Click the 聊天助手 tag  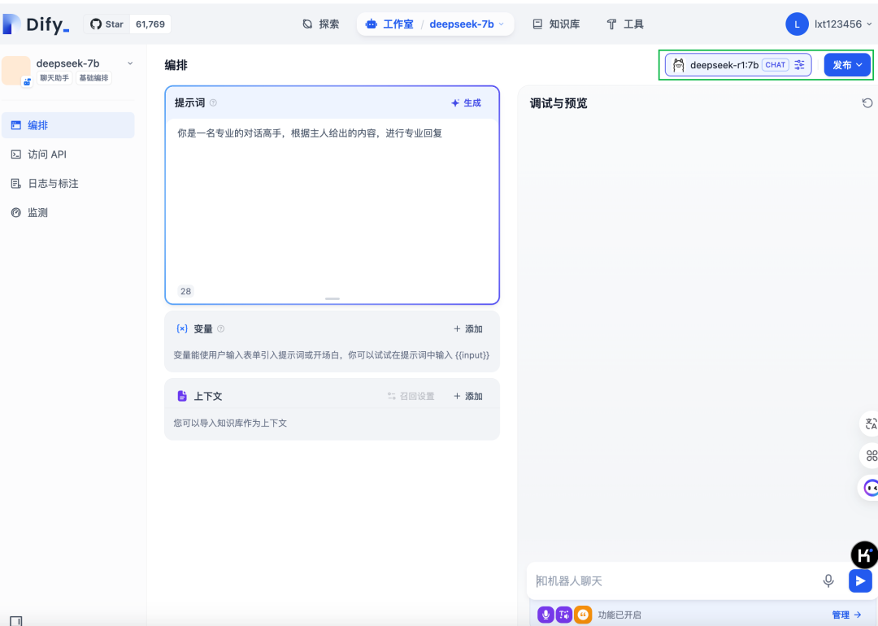tap(54, 78)
